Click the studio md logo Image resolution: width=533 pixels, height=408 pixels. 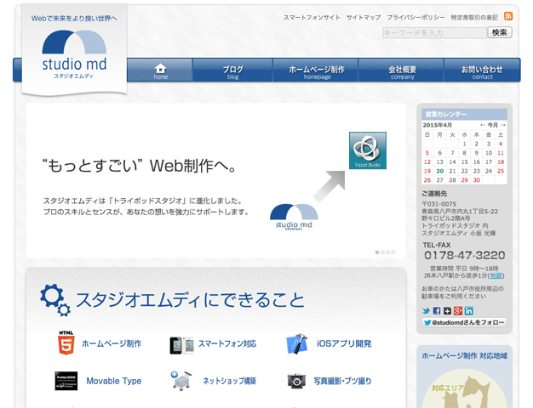[x=74, y=54]
